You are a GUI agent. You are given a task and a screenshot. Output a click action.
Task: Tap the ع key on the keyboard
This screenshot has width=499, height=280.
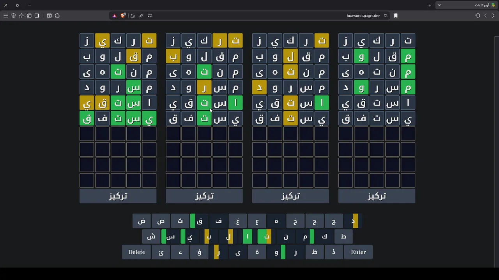click(257, 221)
